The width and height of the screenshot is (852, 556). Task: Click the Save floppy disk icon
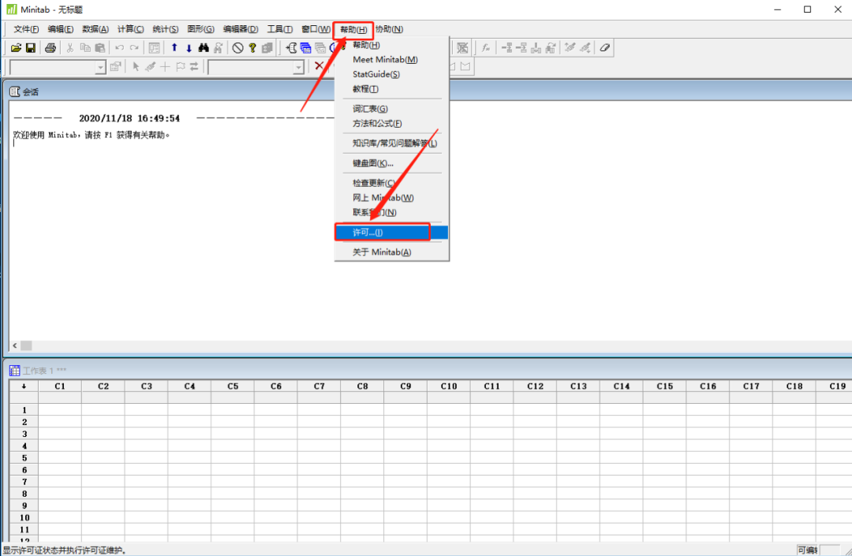31,48
